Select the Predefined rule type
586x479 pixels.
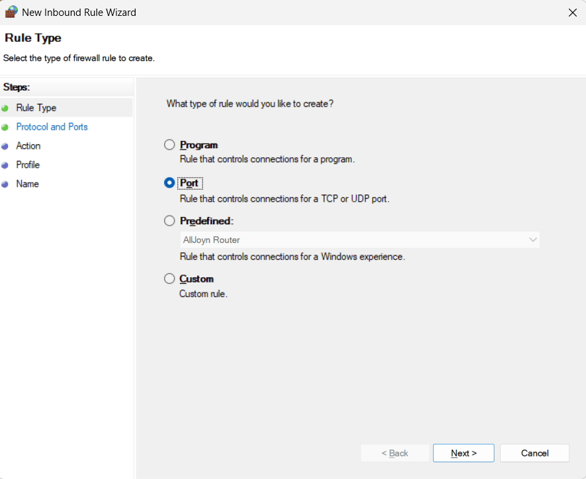pyautogui.click(x=169, y=220)
